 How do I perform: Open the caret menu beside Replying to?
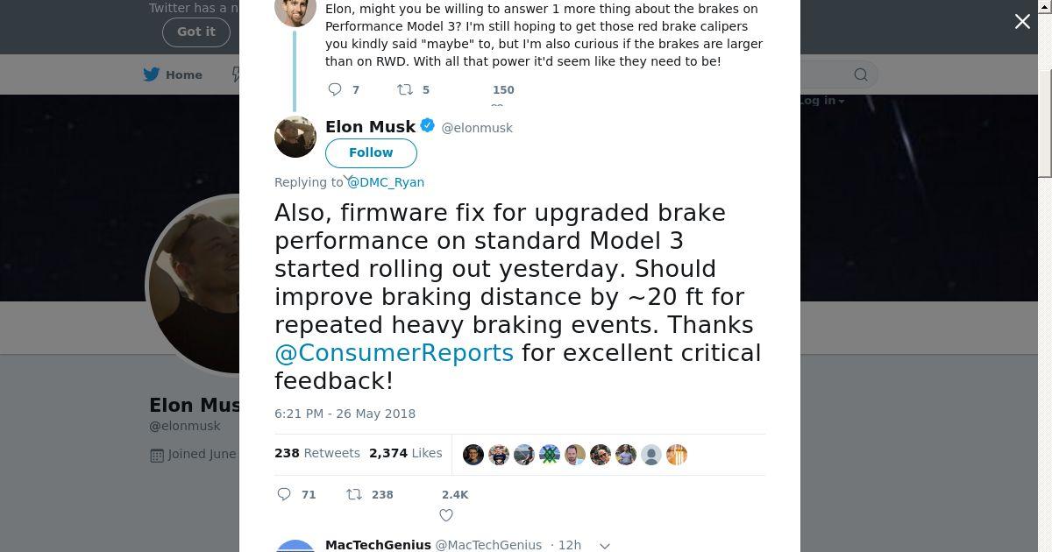[347, 179]
